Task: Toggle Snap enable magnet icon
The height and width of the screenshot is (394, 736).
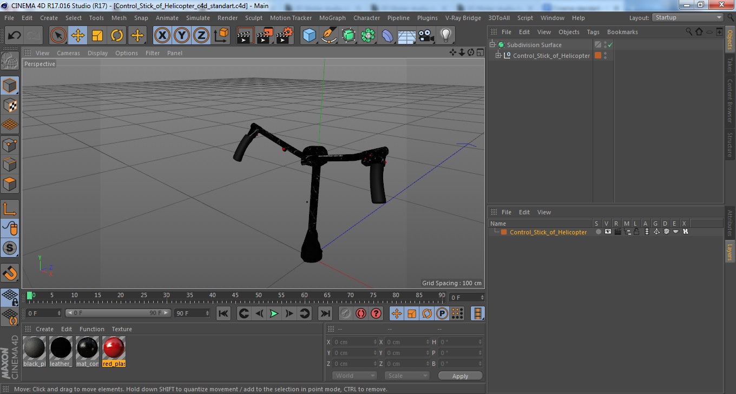Action: (x=10, y=272)
